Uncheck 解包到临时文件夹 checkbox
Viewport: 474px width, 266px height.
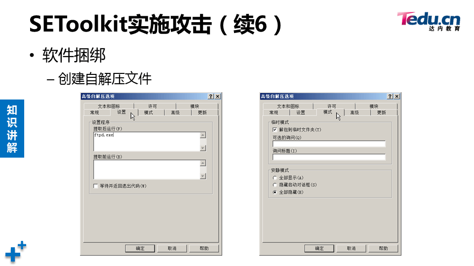tap(275, 130)
